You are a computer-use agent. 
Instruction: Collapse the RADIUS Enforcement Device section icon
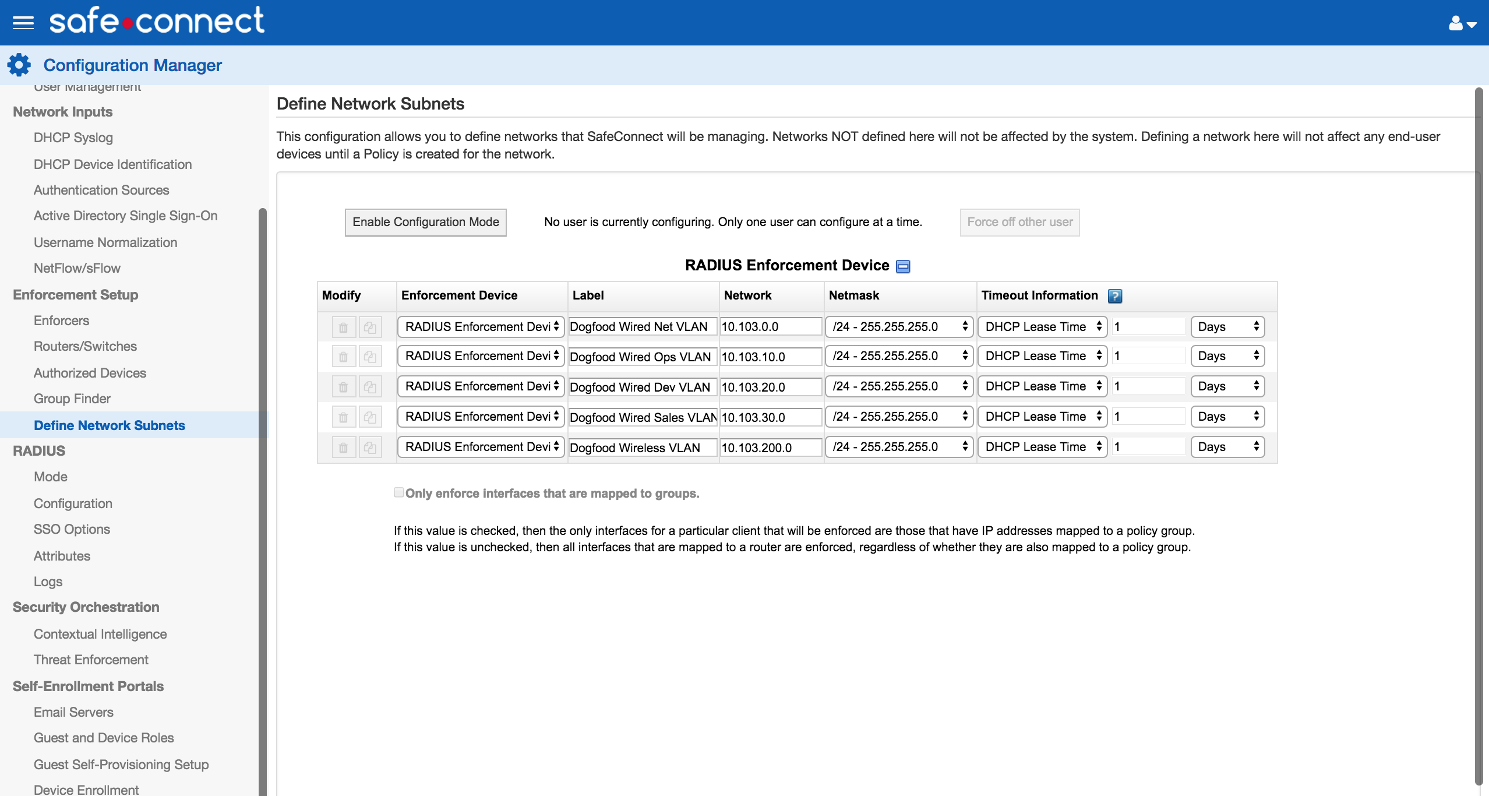click(903, 266)
